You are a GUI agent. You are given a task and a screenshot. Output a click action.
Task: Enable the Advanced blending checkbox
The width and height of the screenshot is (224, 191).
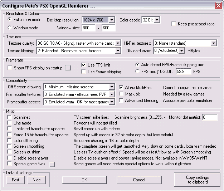121,101
